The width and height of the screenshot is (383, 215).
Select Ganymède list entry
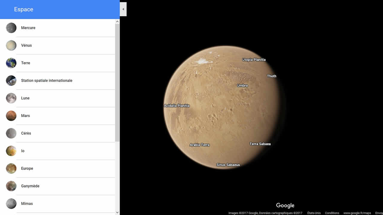[57, 186]
